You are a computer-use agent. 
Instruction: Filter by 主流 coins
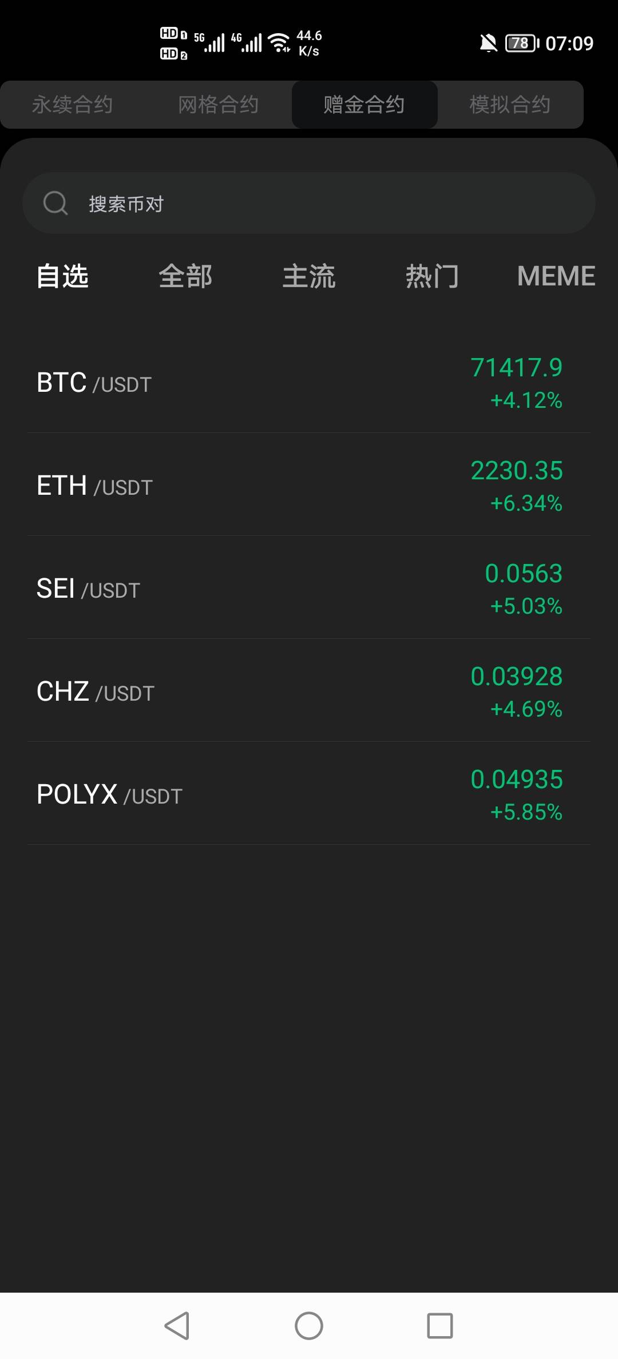tap(309, 276)
